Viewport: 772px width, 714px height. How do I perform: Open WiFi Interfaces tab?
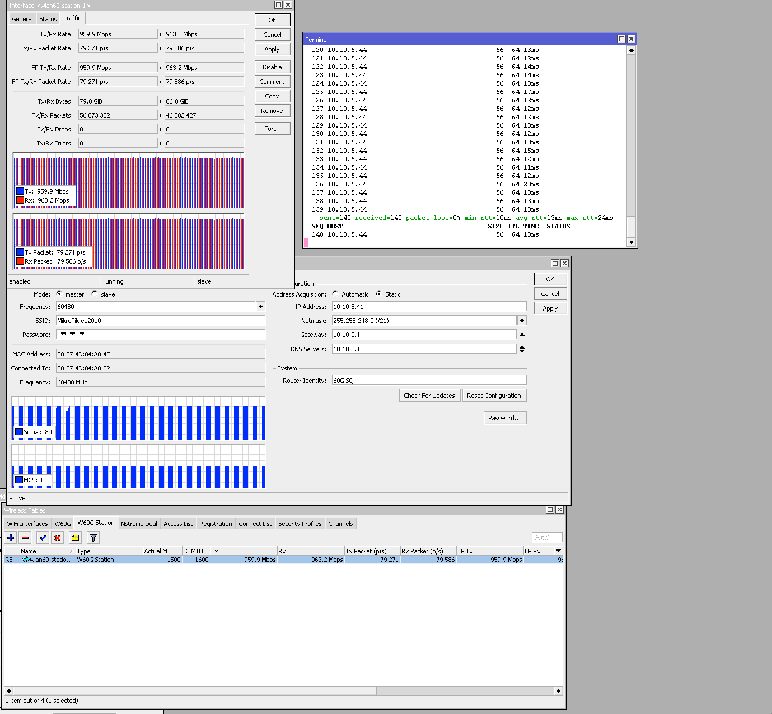point(27,524)
